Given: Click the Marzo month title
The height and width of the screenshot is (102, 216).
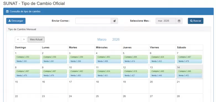Looking at the screenshot, I should [x=102, y=40].
